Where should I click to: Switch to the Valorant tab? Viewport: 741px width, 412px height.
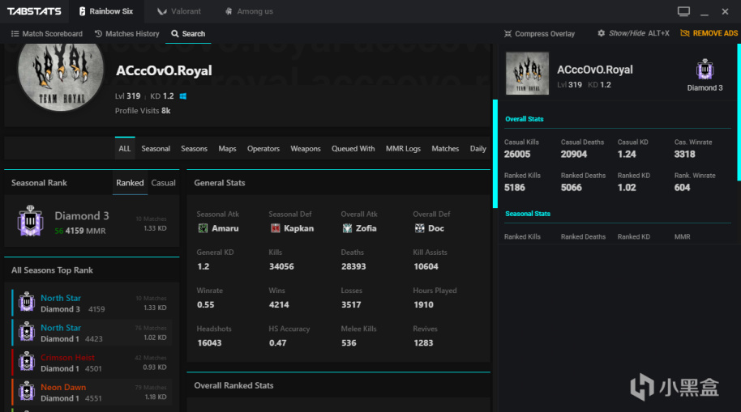click(x=179, y=11)
